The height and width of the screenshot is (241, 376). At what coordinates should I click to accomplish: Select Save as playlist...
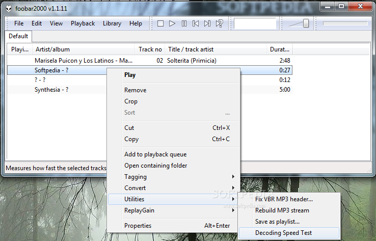[289, 222]
